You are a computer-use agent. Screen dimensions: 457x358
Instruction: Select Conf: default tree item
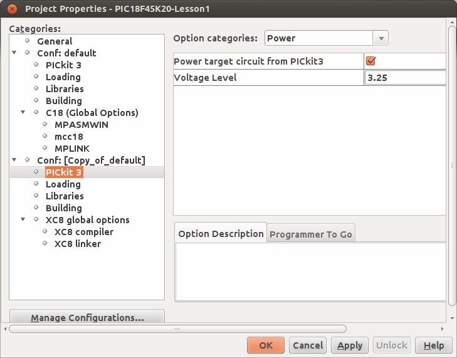click(x=66, y=53)
